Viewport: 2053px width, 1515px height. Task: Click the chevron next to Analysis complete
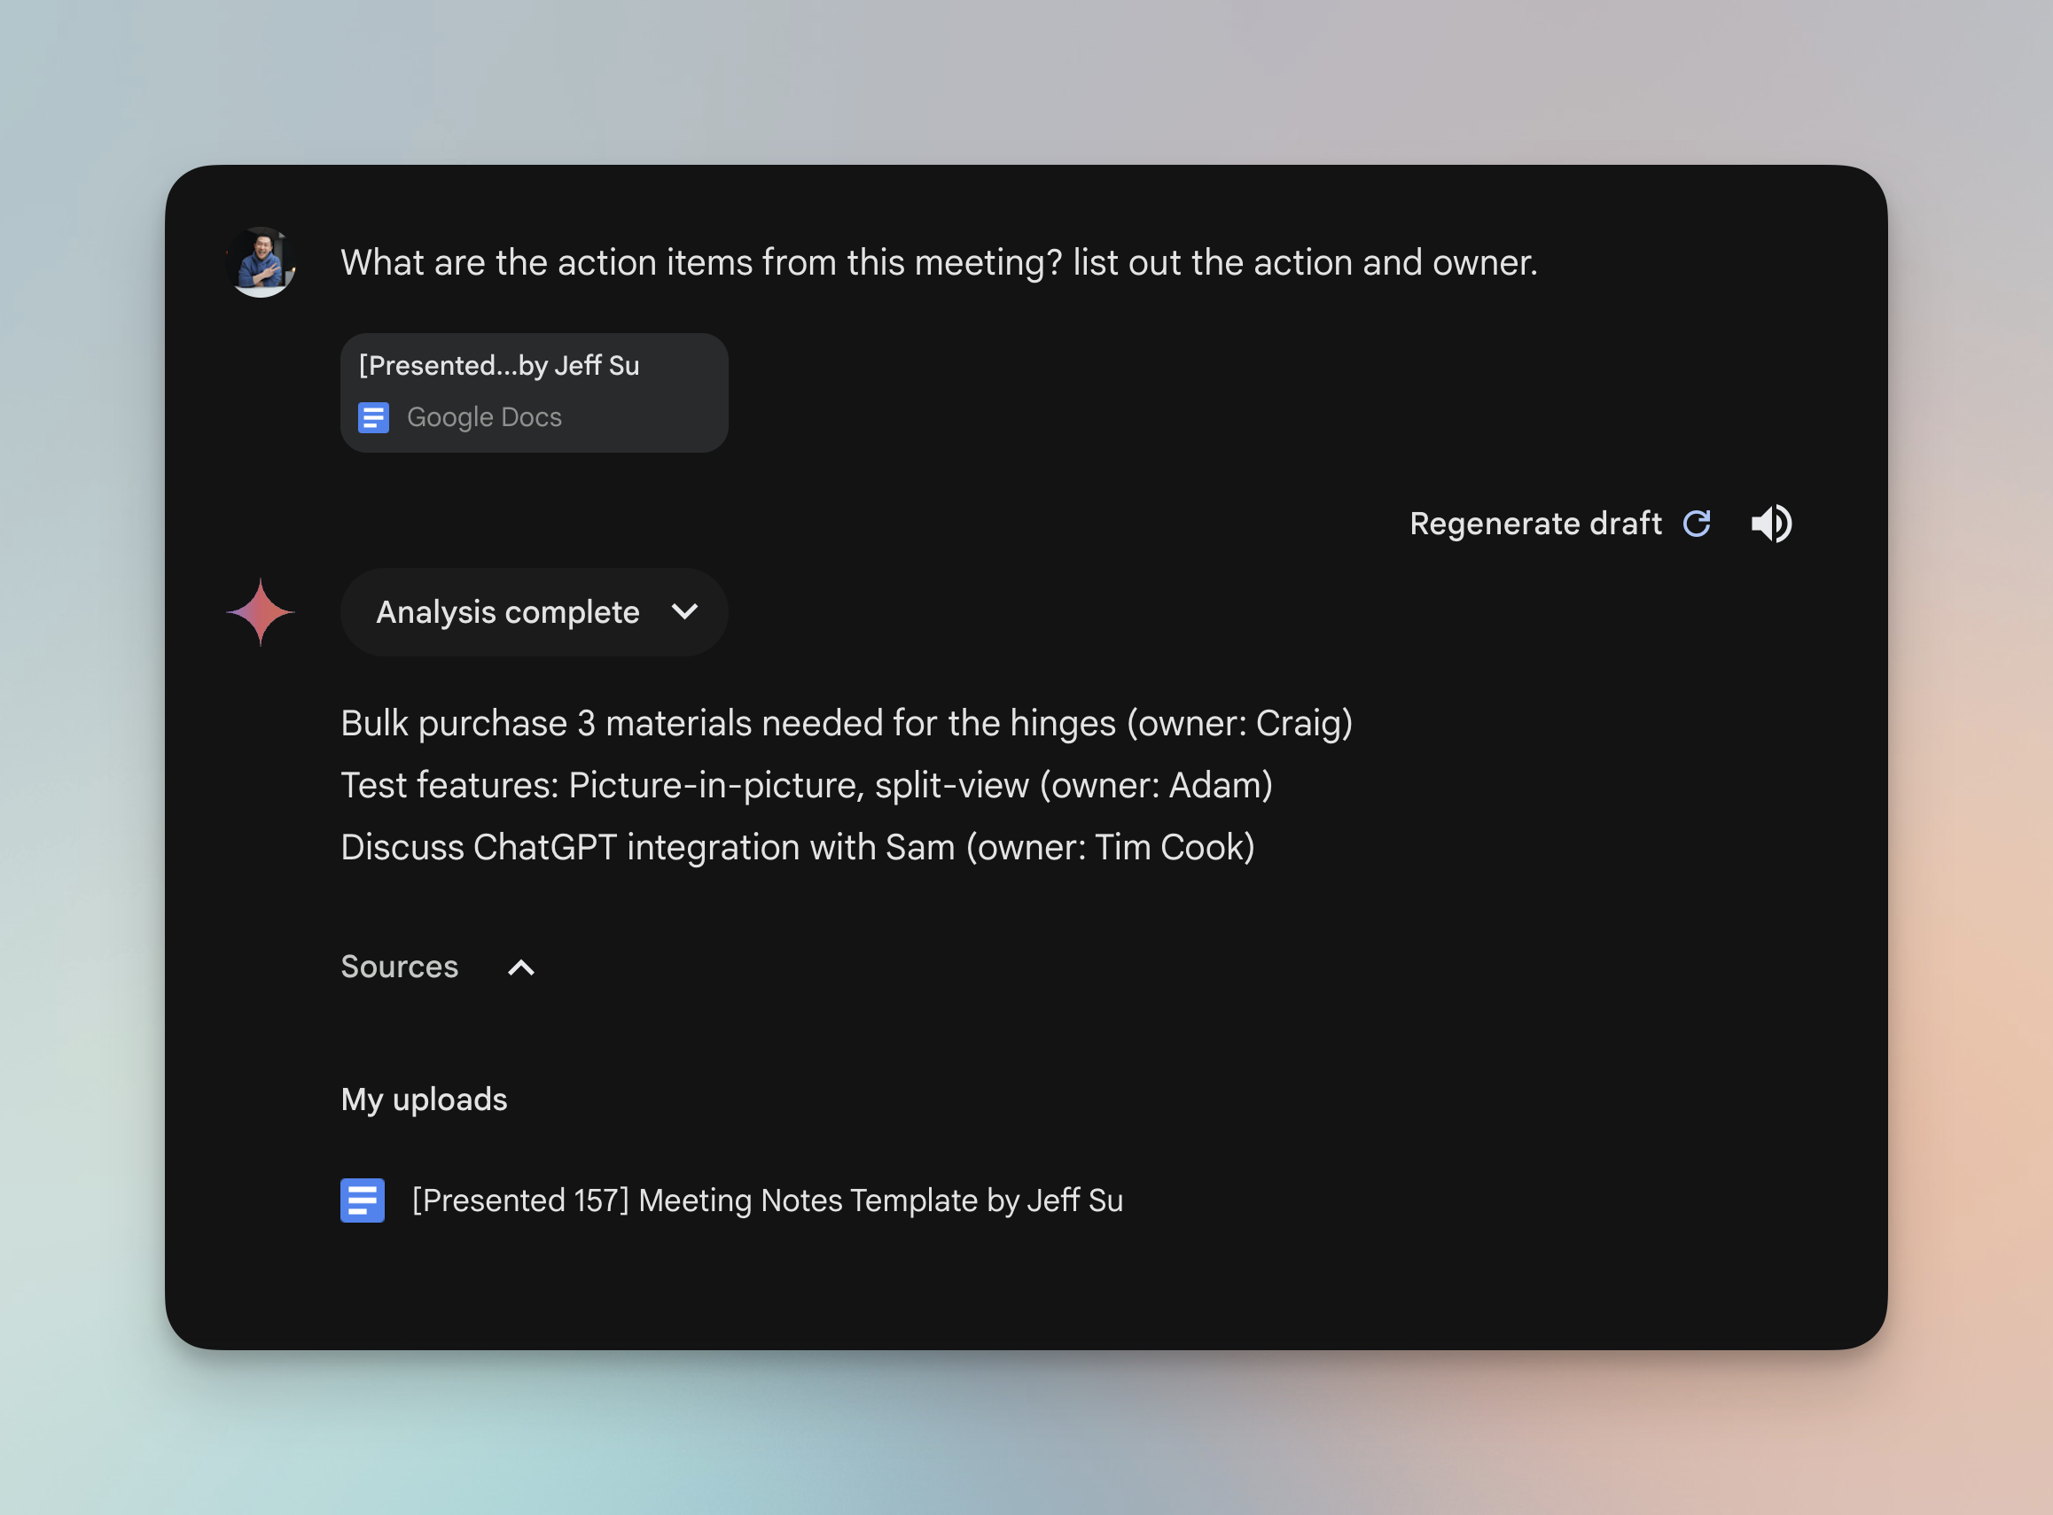685,611
